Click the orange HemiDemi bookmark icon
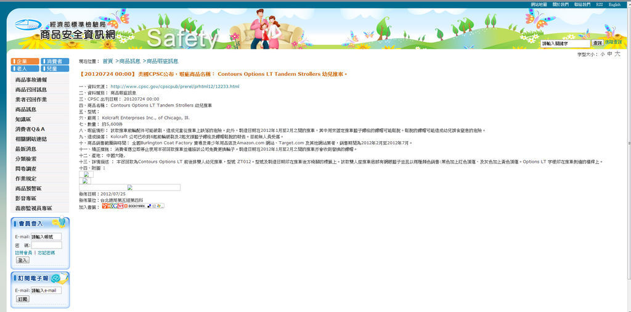The height and width of the screenshot is (312, 631). [110, 206]
